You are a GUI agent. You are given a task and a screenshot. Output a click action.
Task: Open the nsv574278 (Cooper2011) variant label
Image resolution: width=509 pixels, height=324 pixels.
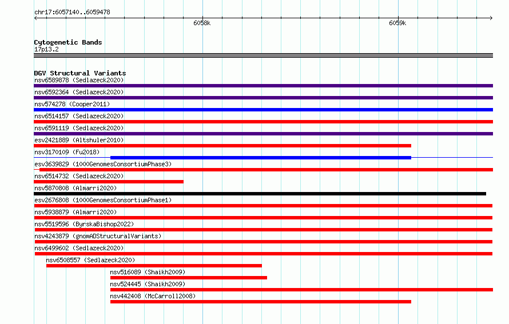click(x=72, y=104)
